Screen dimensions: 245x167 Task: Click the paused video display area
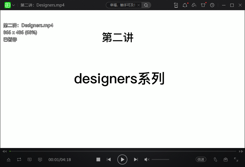pos(122,79)
